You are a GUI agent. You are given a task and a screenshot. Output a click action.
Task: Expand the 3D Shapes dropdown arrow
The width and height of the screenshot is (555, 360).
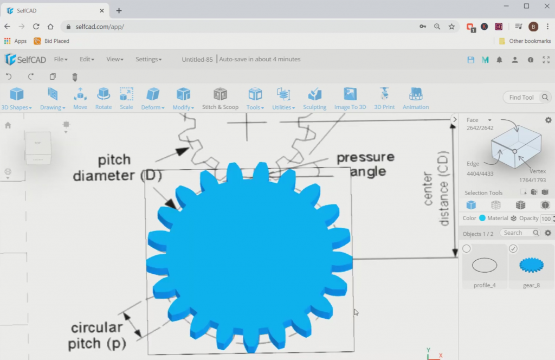30,107
